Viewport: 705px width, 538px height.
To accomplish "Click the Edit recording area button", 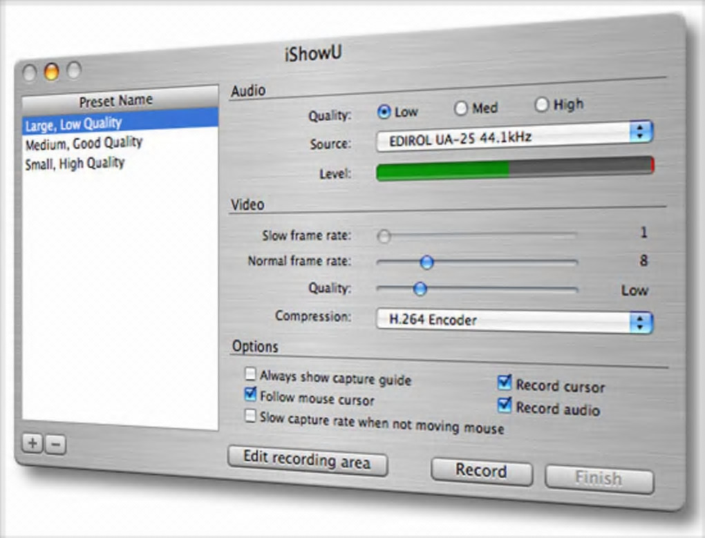I will click(308, 461).
